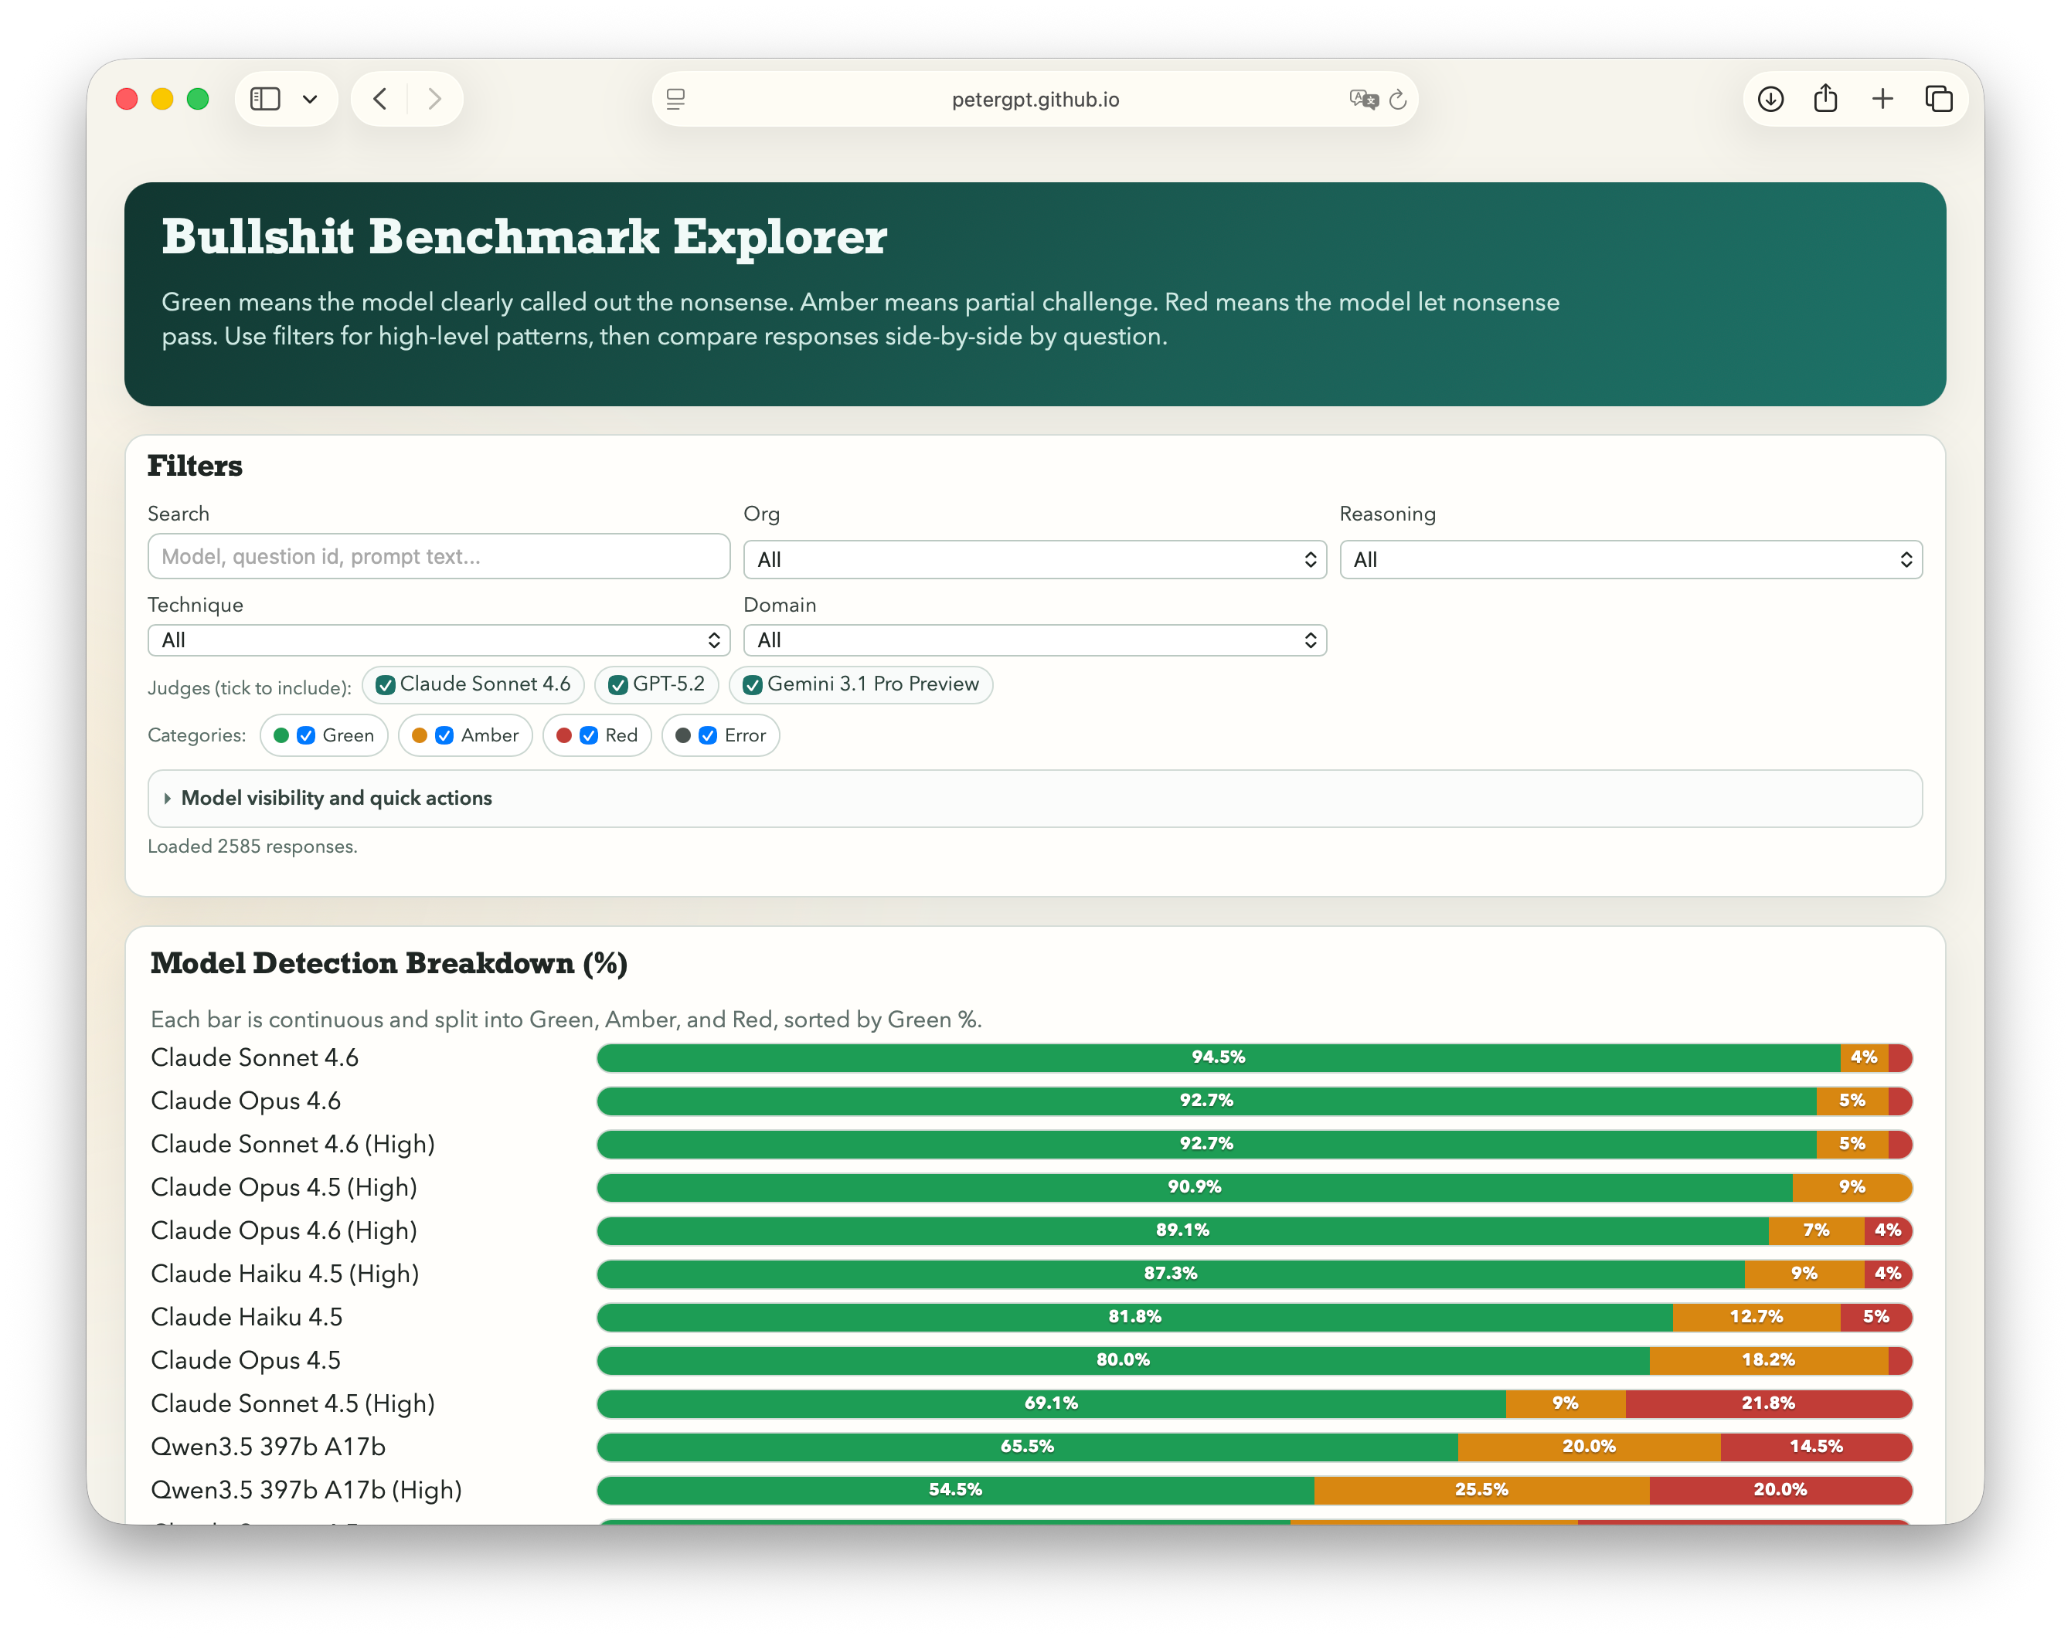Open the downloads icon in toolbar
The width and height of the screenshot is (2071, 1639).
pos(1770,99)
